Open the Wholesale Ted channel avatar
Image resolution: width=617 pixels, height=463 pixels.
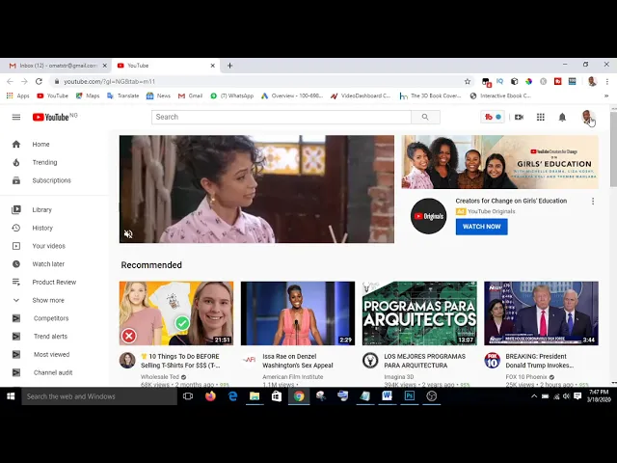point(127,360)
